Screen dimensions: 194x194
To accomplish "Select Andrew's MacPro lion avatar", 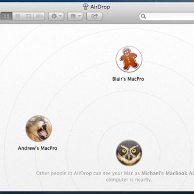I will point(39,129).
